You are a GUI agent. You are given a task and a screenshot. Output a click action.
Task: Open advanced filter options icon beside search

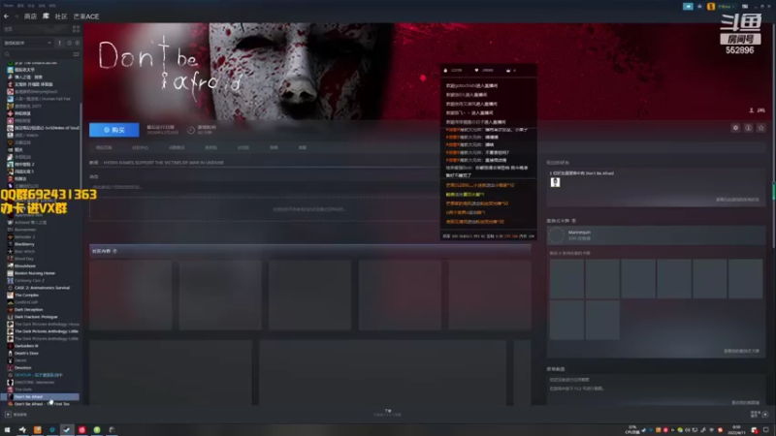[x=76, y=54]
